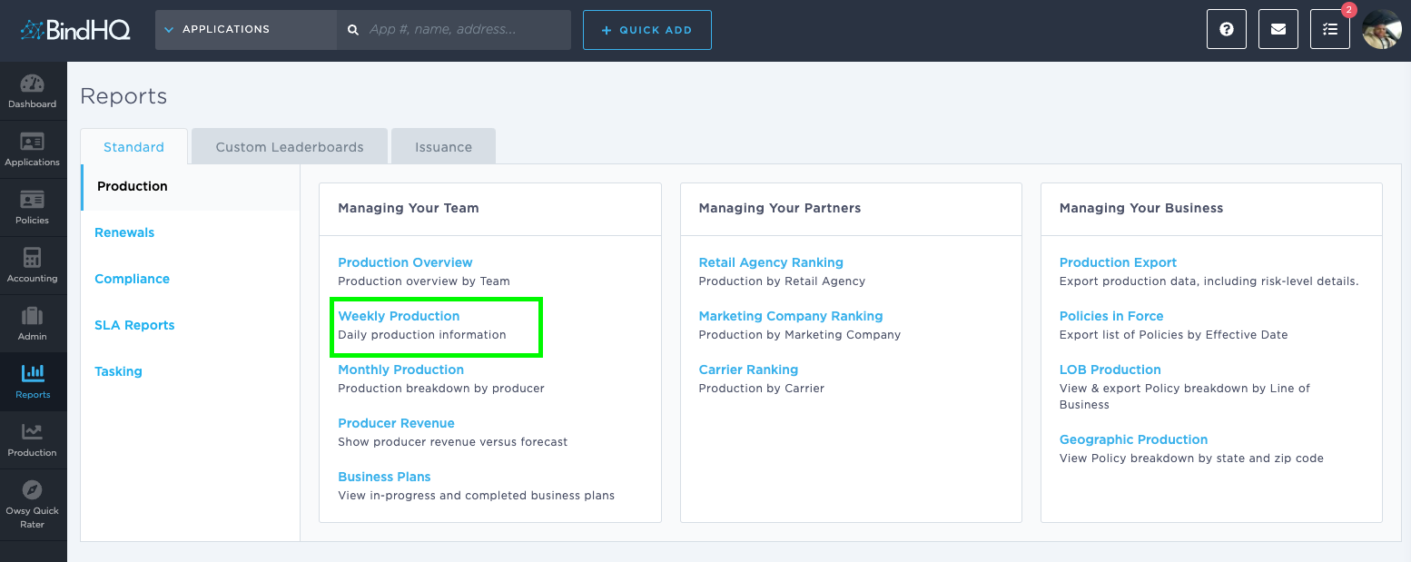The width and height of the screenshot is (1411, 562).
Task: Click 'Export list of Policies by Effective Date'
Action: [x=1174, y=335]
